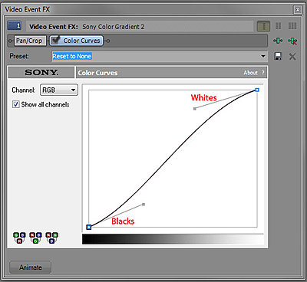
Task: Grab the whites tangent control handle
Action: 195,109
